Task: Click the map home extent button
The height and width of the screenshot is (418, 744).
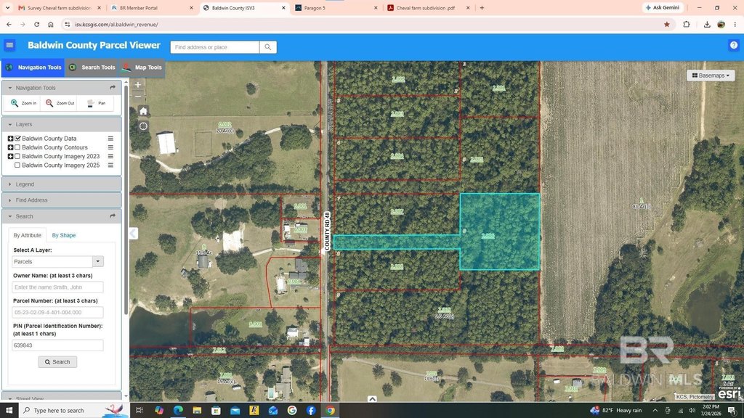Action: pos(143,111)
